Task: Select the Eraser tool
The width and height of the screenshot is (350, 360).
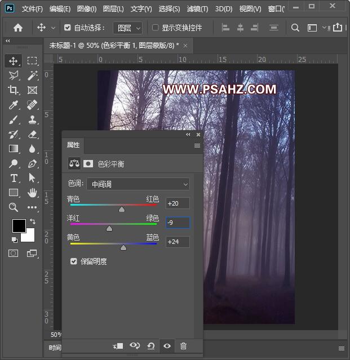Action: point(32,134)
